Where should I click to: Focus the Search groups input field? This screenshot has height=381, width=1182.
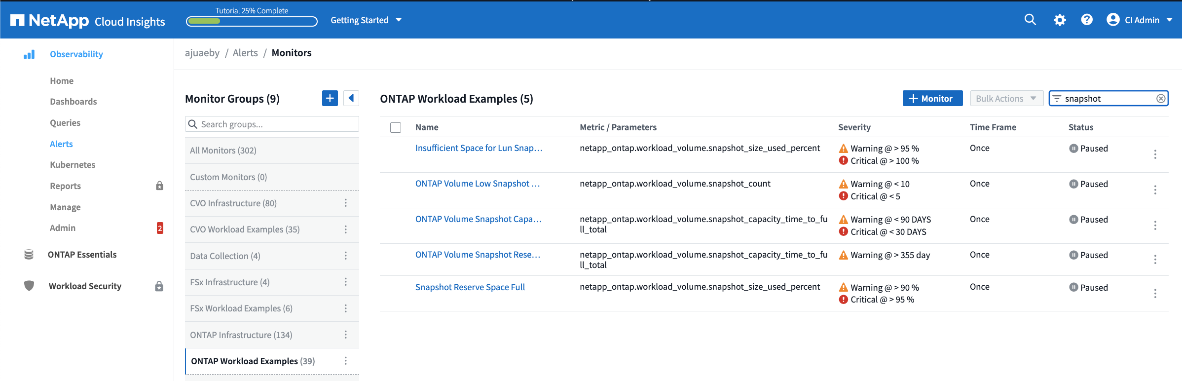(276, 124)
